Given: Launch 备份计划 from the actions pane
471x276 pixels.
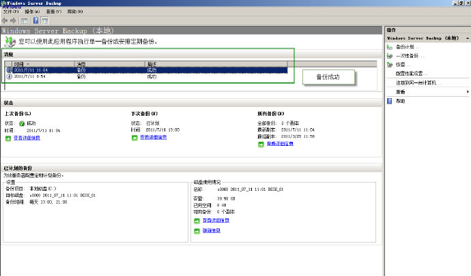Looking at the screenshot, I should (x=408, y=47).
